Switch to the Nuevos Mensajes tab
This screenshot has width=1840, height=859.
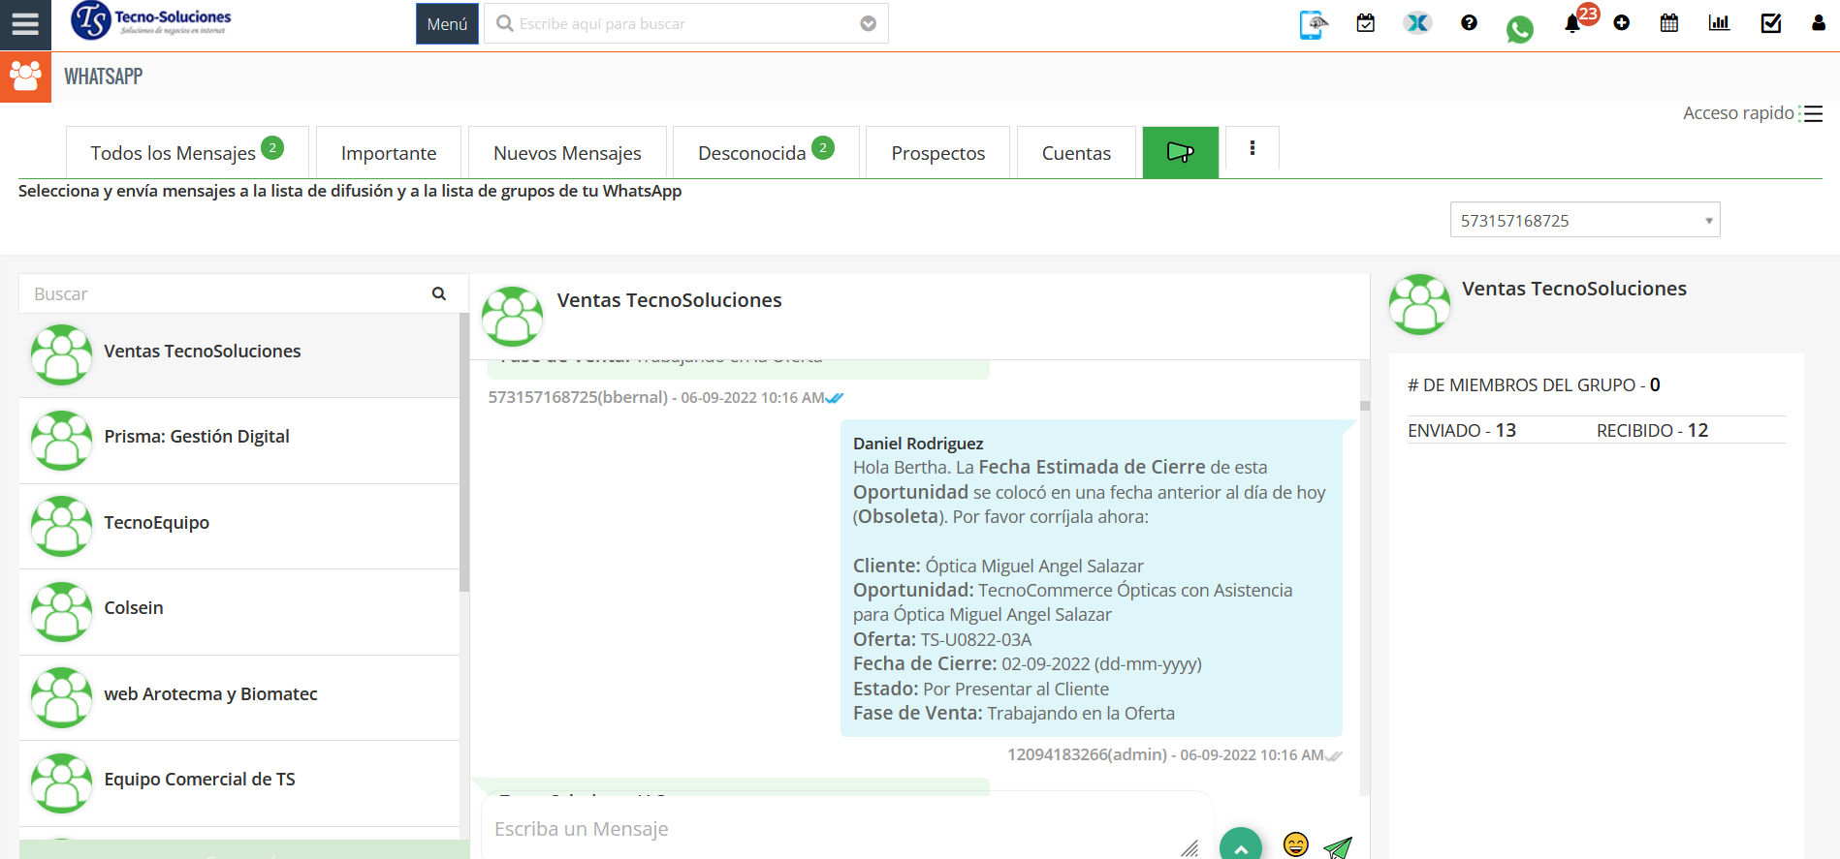[567, 153]
